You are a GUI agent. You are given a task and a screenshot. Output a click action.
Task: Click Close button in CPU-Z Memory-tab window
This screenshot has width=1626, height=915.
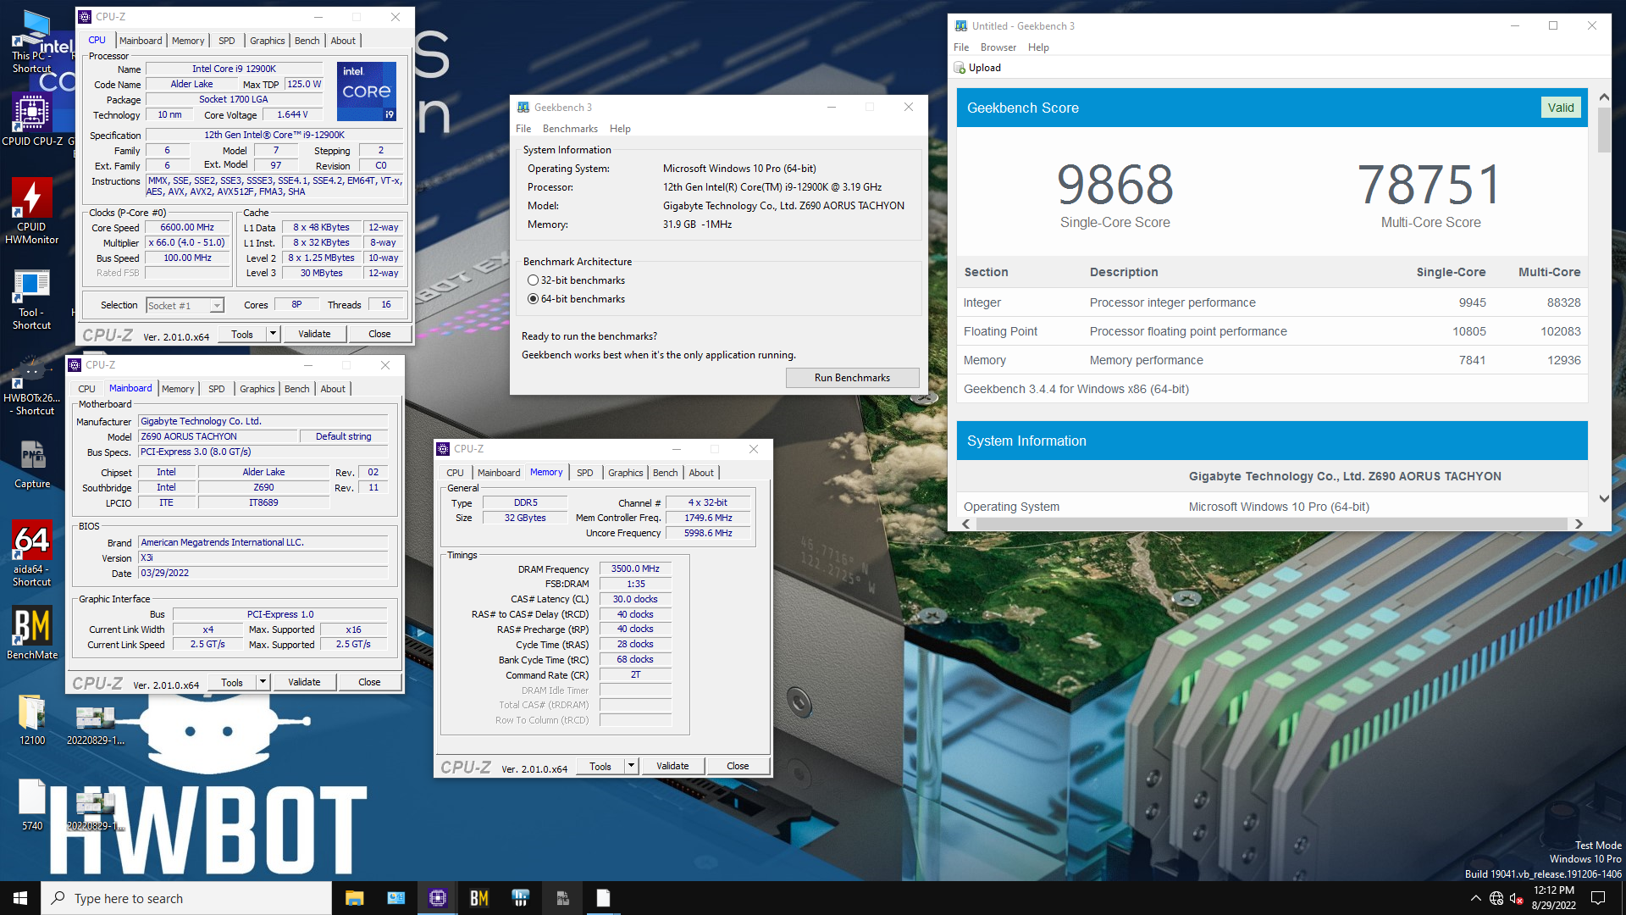tap(738, 766)
